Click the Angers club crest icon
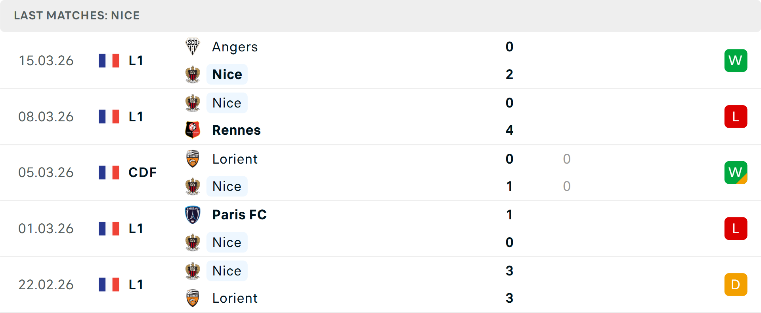Screen dimensions: 761x313 [x=193, y=47]
